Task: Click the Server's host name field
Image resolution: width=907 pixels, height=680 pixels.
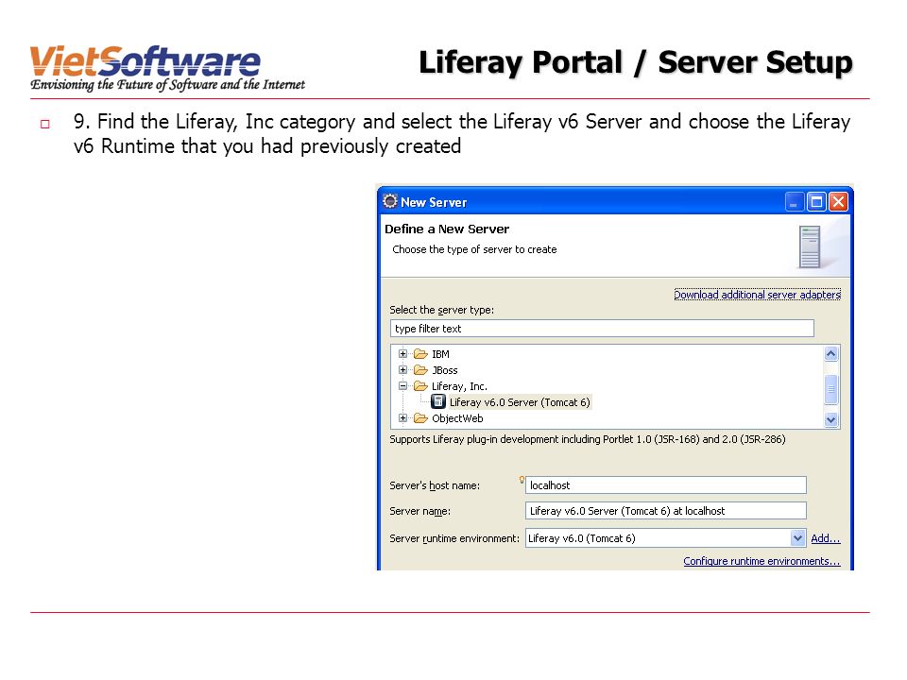Action: click(x=666, y=485)
